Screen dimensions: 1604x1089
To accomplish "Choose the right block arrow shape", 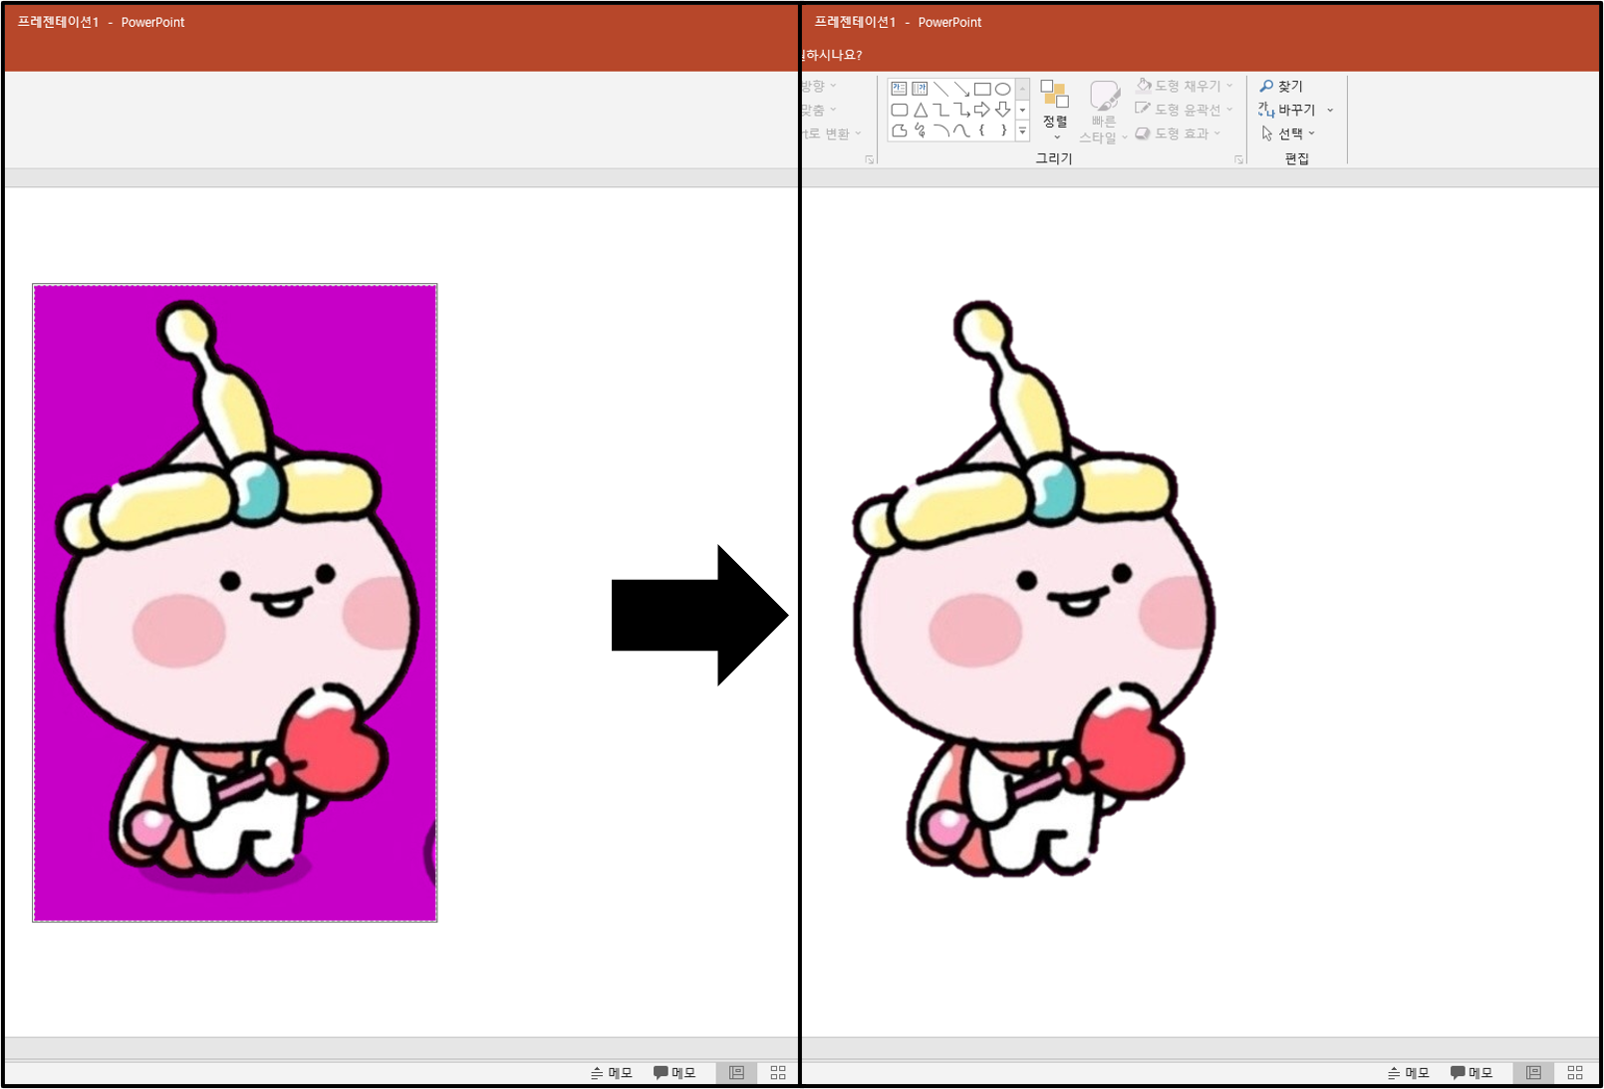I will [982, 110].
